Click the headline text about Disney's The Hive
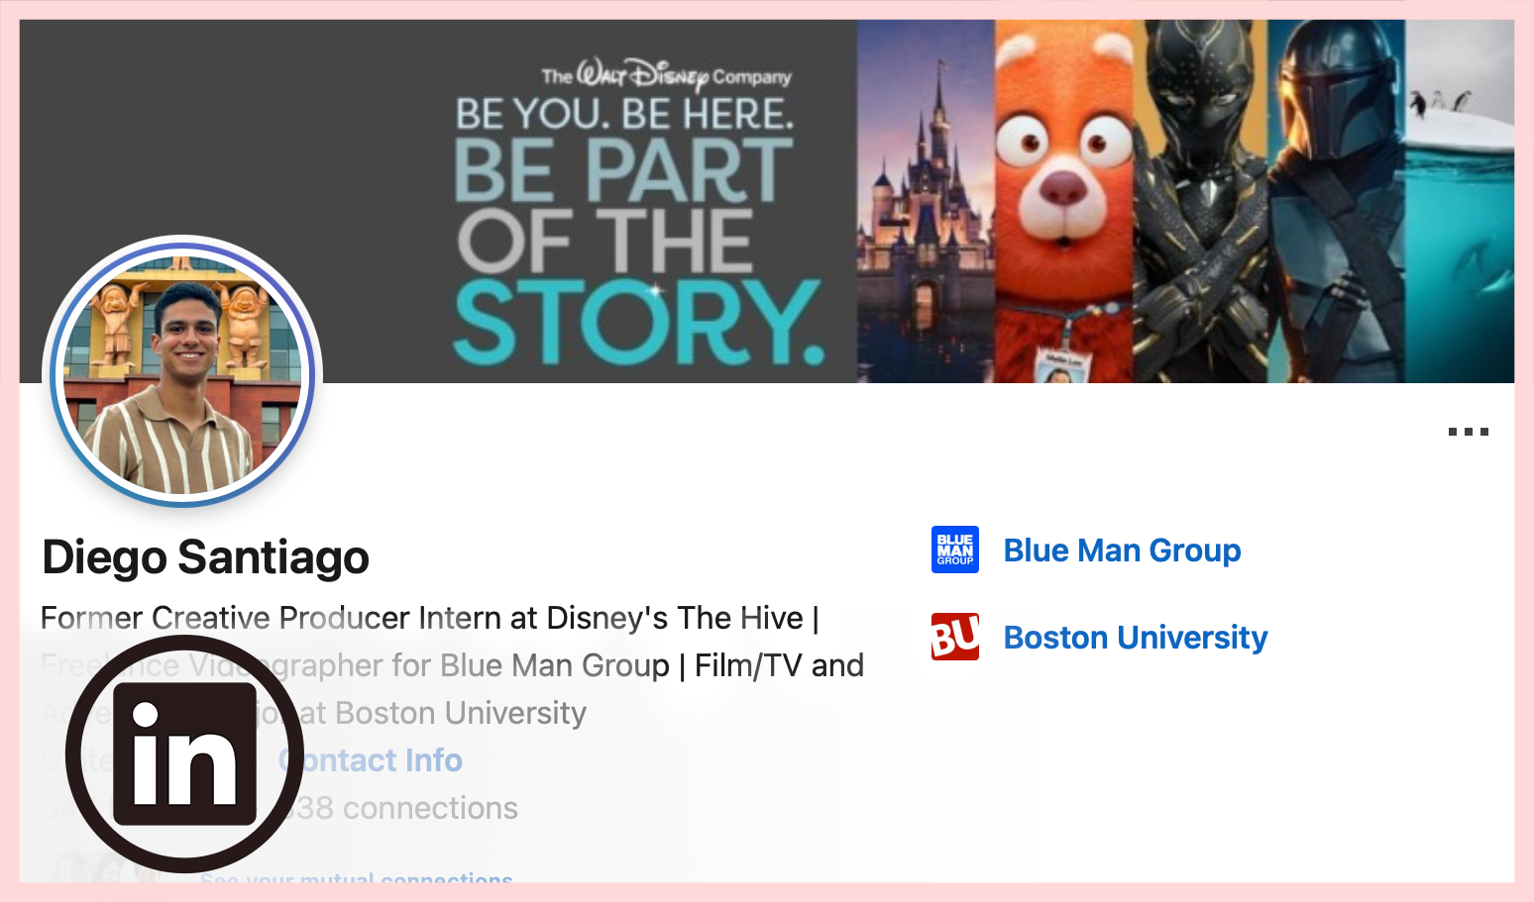The width and height of the screenshot is (1534, 902). point(452,665)
